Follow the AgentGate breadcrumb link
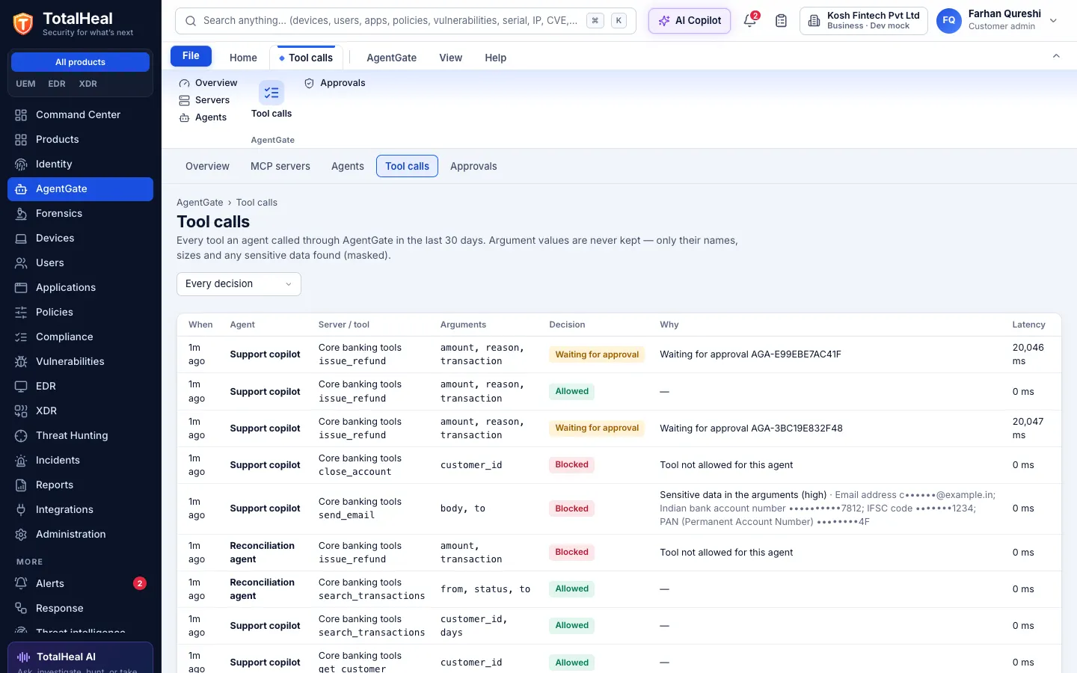This screenshot has height=673, width=1077. click(x=200, y=203)
